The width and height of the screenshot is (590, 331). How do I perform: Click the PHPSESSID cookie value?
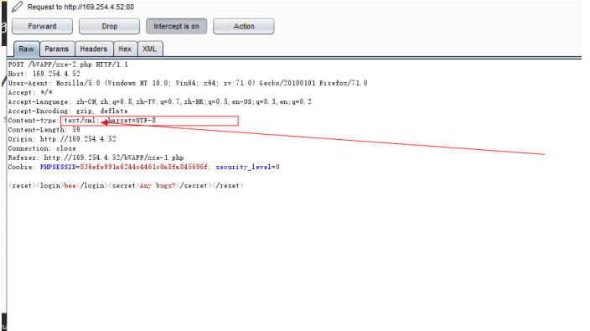(x=143, y=167)
